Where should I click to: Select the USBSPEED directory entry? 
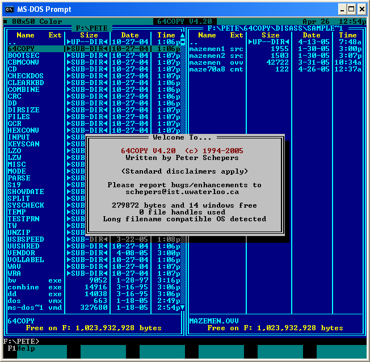tap(94, 239)
